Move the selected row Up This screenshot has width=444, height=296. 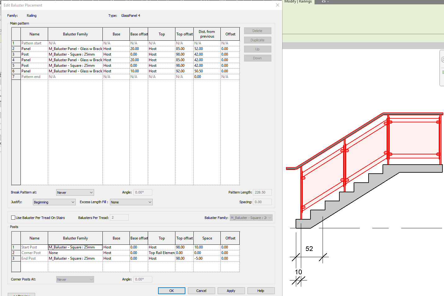coord(257,49)
